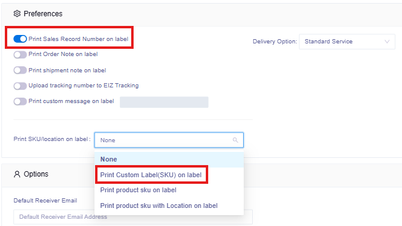Click the Print Sales Record Number label text

click(78, 39)
